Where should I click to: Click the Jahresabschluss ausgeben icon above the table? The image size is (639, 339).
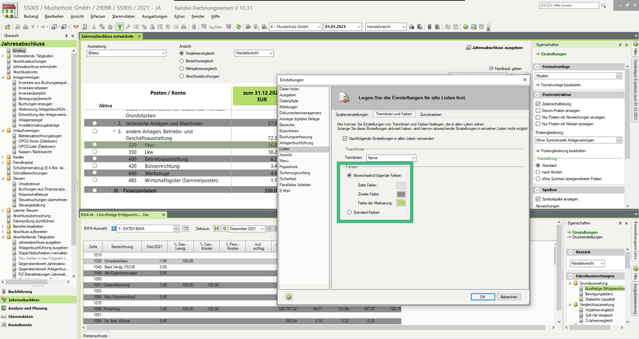(x=468, y=48)
